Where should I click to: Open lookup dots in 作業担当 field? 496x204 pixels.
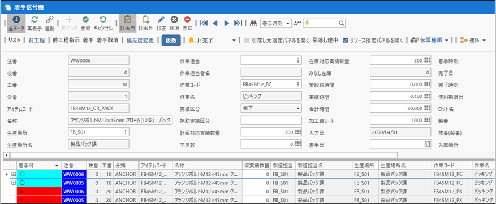(x=297, y=60)
